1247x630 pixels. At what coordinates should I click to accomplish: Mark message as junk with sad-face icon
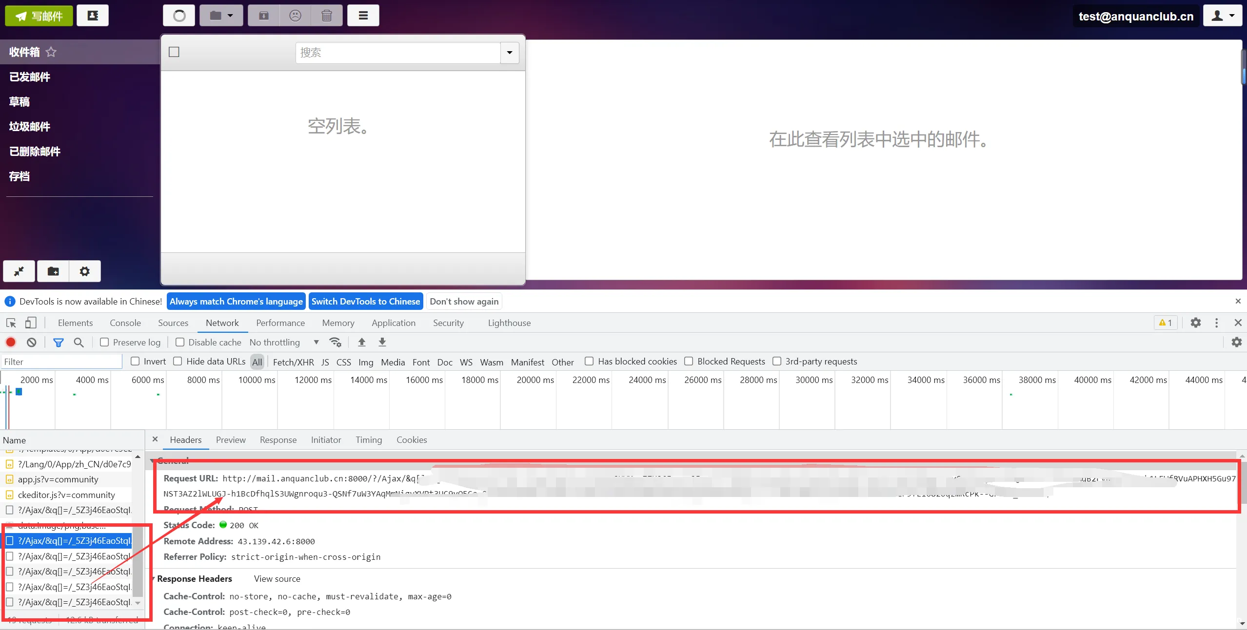pos(295,15)
